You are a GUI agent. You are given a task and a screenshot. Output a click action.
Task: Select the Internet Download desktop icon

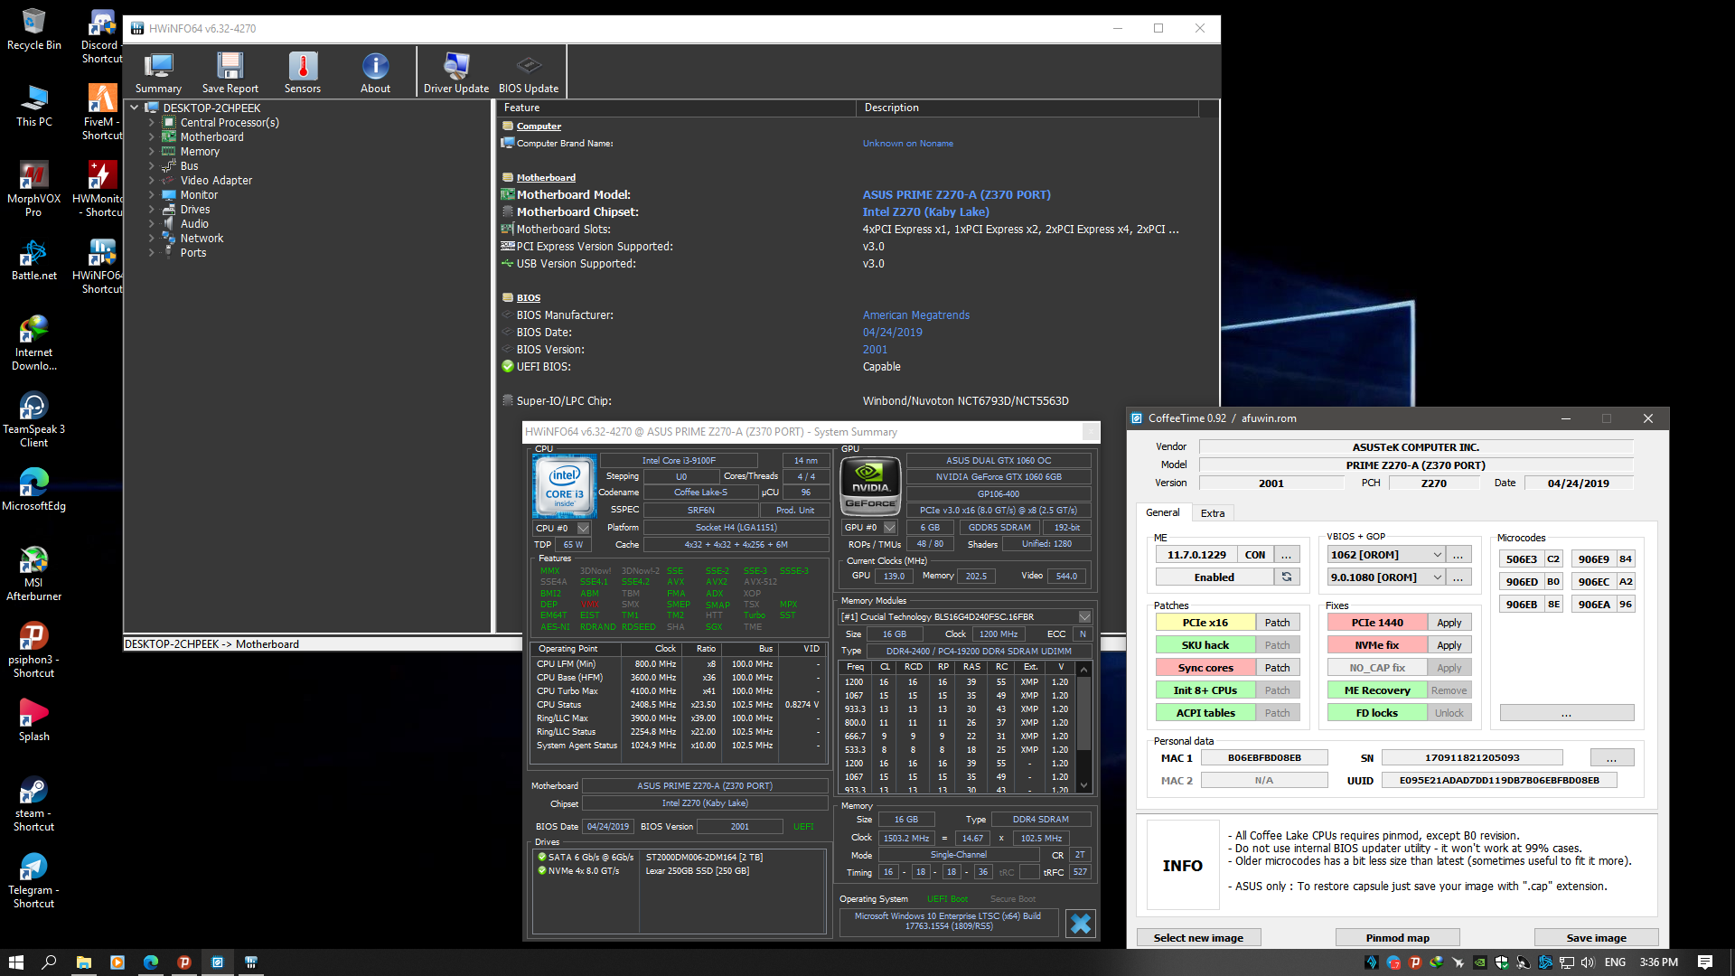(34, 343)
